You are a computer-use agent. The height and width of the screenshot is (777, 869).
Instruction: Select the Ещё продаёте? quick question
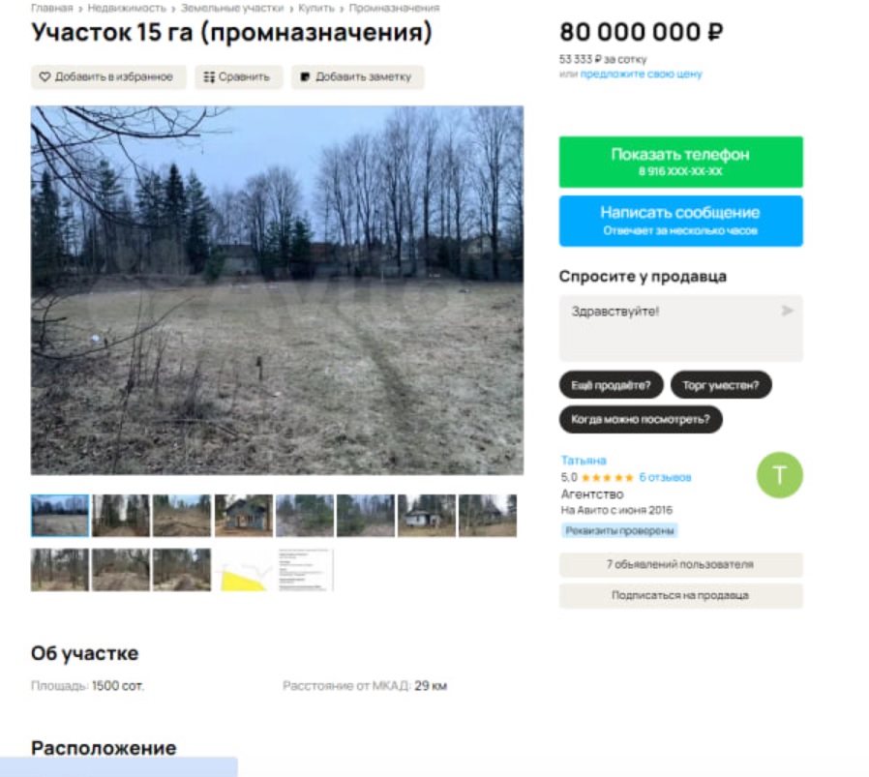click(x=611, y=385)
